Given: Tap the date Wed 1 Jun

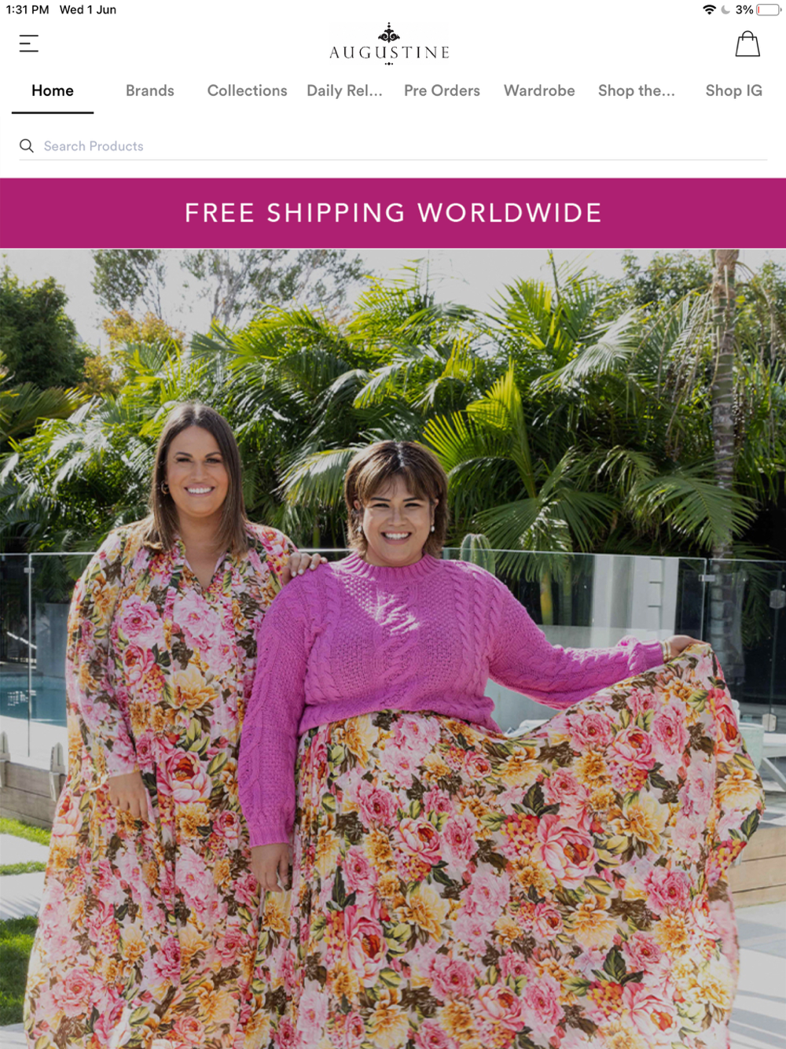Looking at the screenshot, I should click(88, 9).
